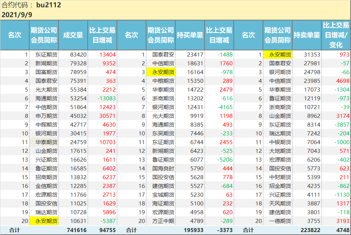Viewport: 351px width, 235px height.
Task: Select total change 94755
Action: (x=107, y=230)
